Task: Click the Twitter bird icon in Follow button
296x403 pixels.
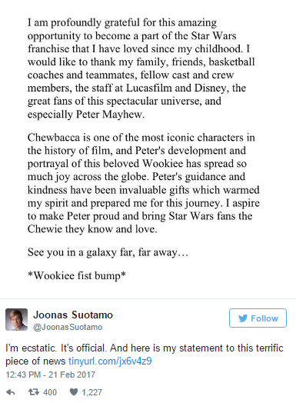Action: point(243,318)
